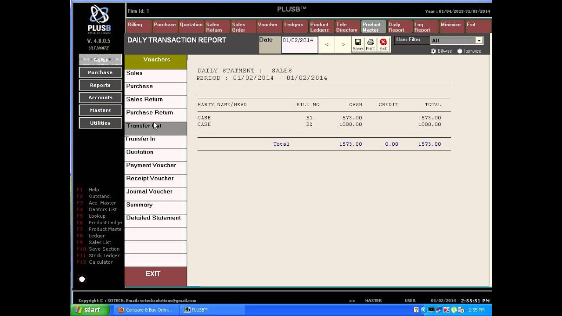Screen dimensions: 562x316
Task: Select Summary in Vouchers list
Action: [155, 207]
